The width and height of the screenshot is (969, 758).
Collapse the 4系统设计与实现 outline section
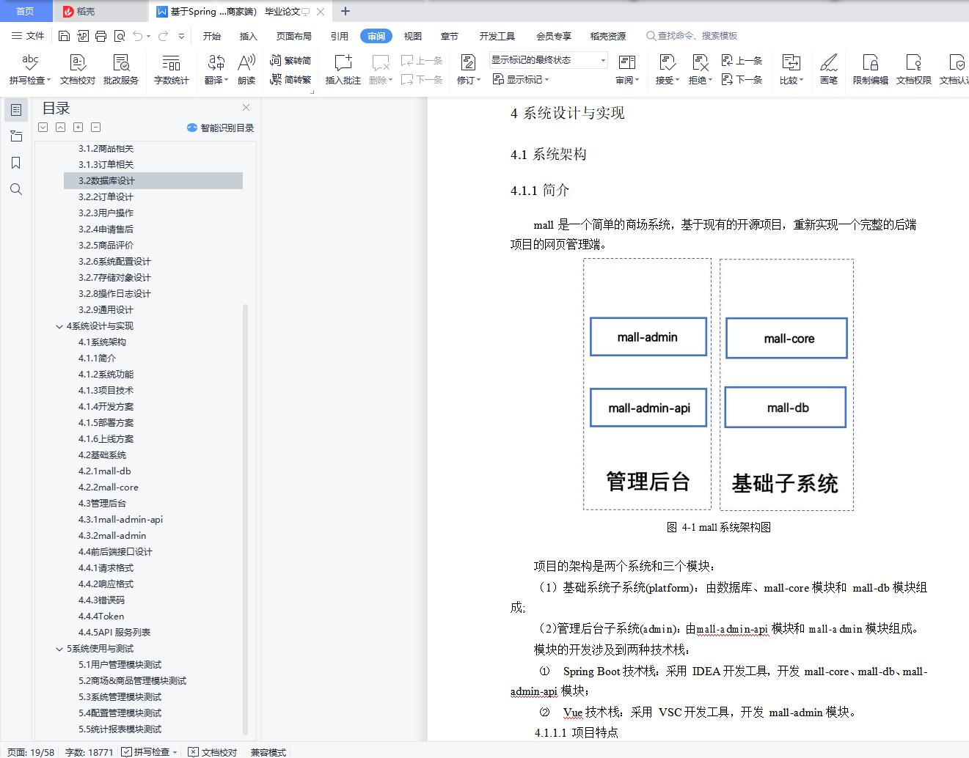pos(59,326)
